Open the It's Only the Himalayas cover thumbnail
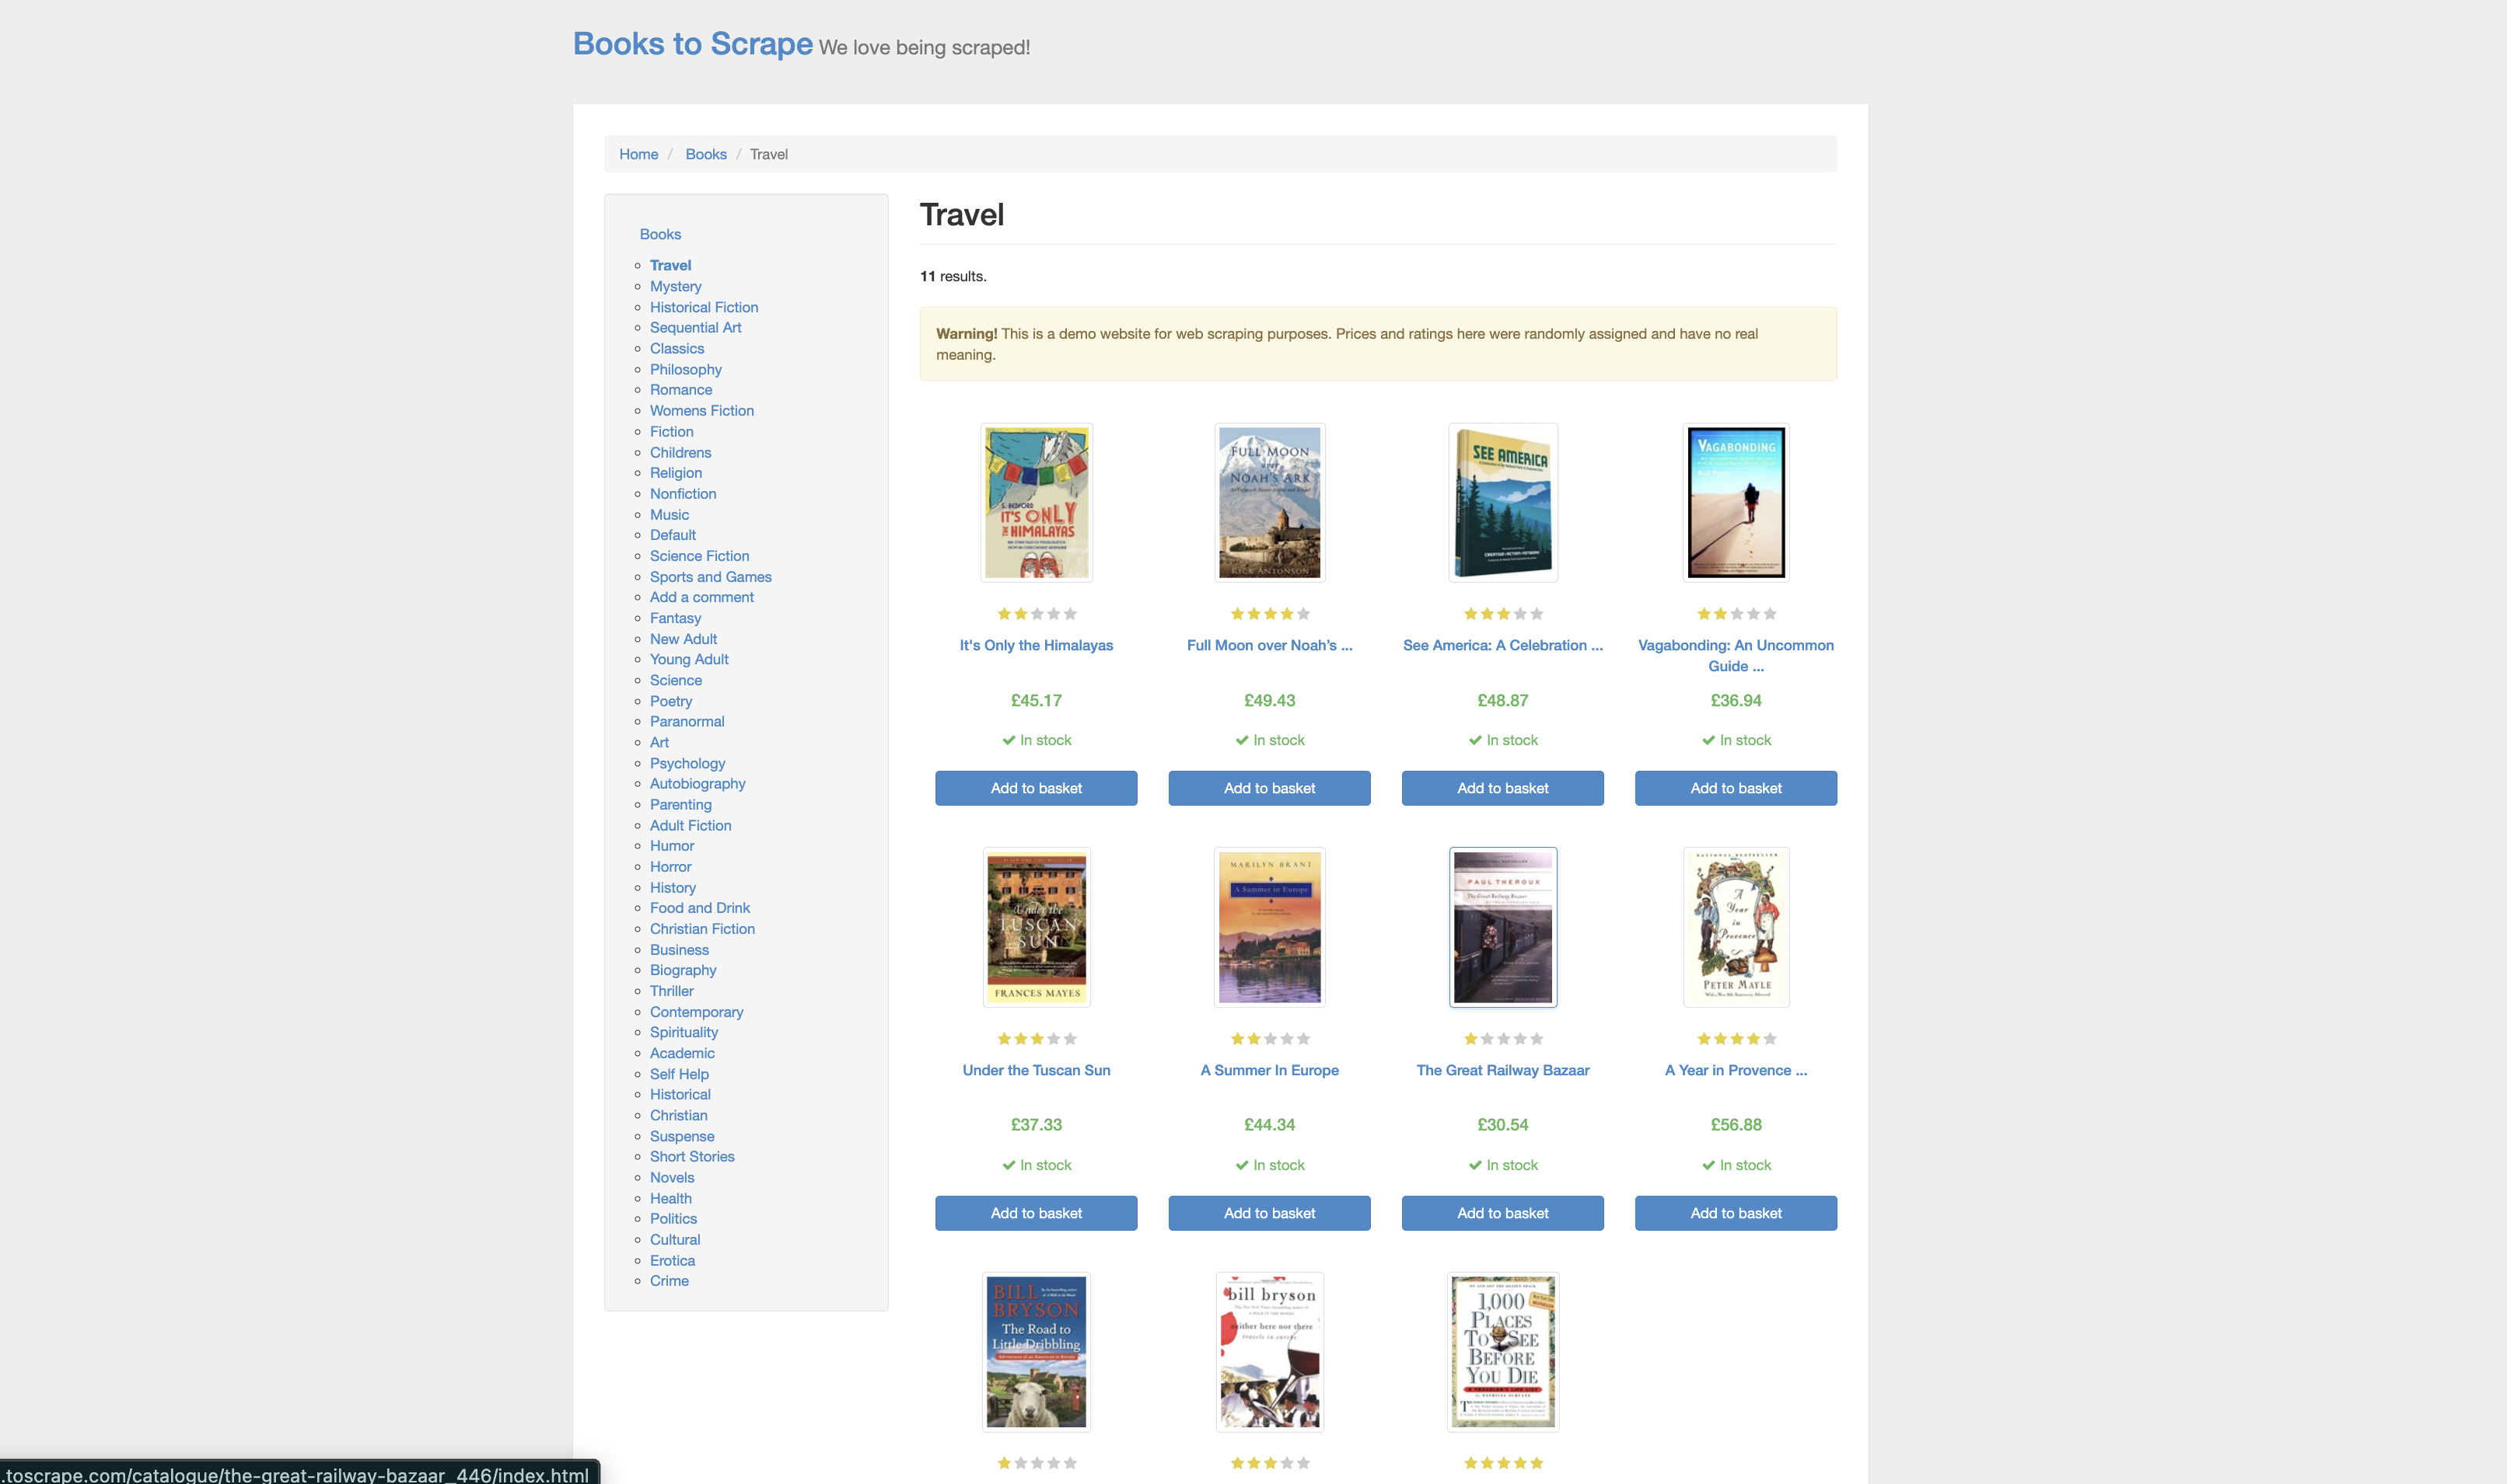Screen dimensions: 2507x1484 1036,502
